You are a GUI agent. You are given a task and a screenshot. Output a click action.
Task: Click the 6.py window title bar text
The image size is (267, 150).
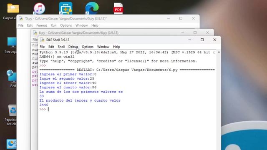click(78, 32)
